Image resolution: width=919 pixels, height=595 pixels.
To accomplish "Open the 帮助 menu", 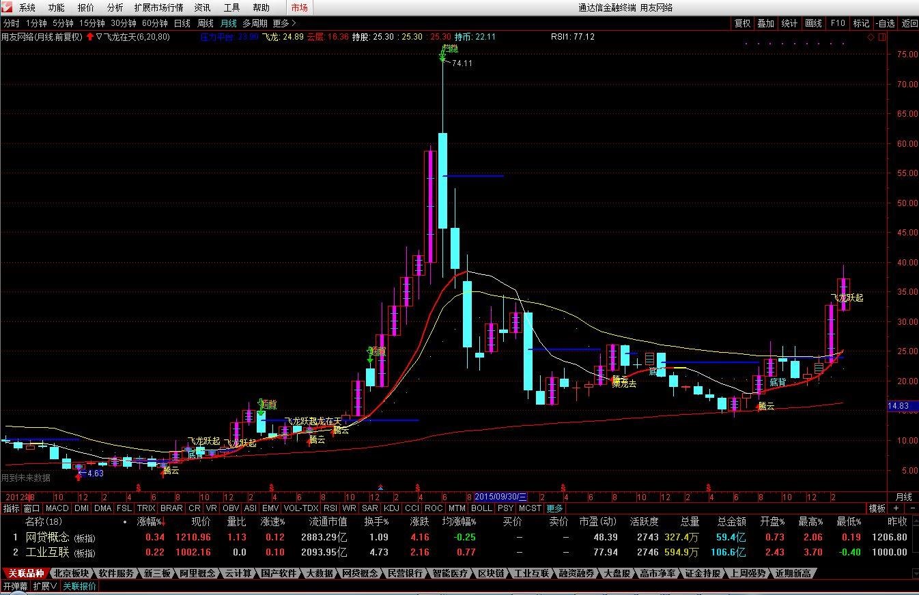I will pyautogui.click(x=261, y=8).
